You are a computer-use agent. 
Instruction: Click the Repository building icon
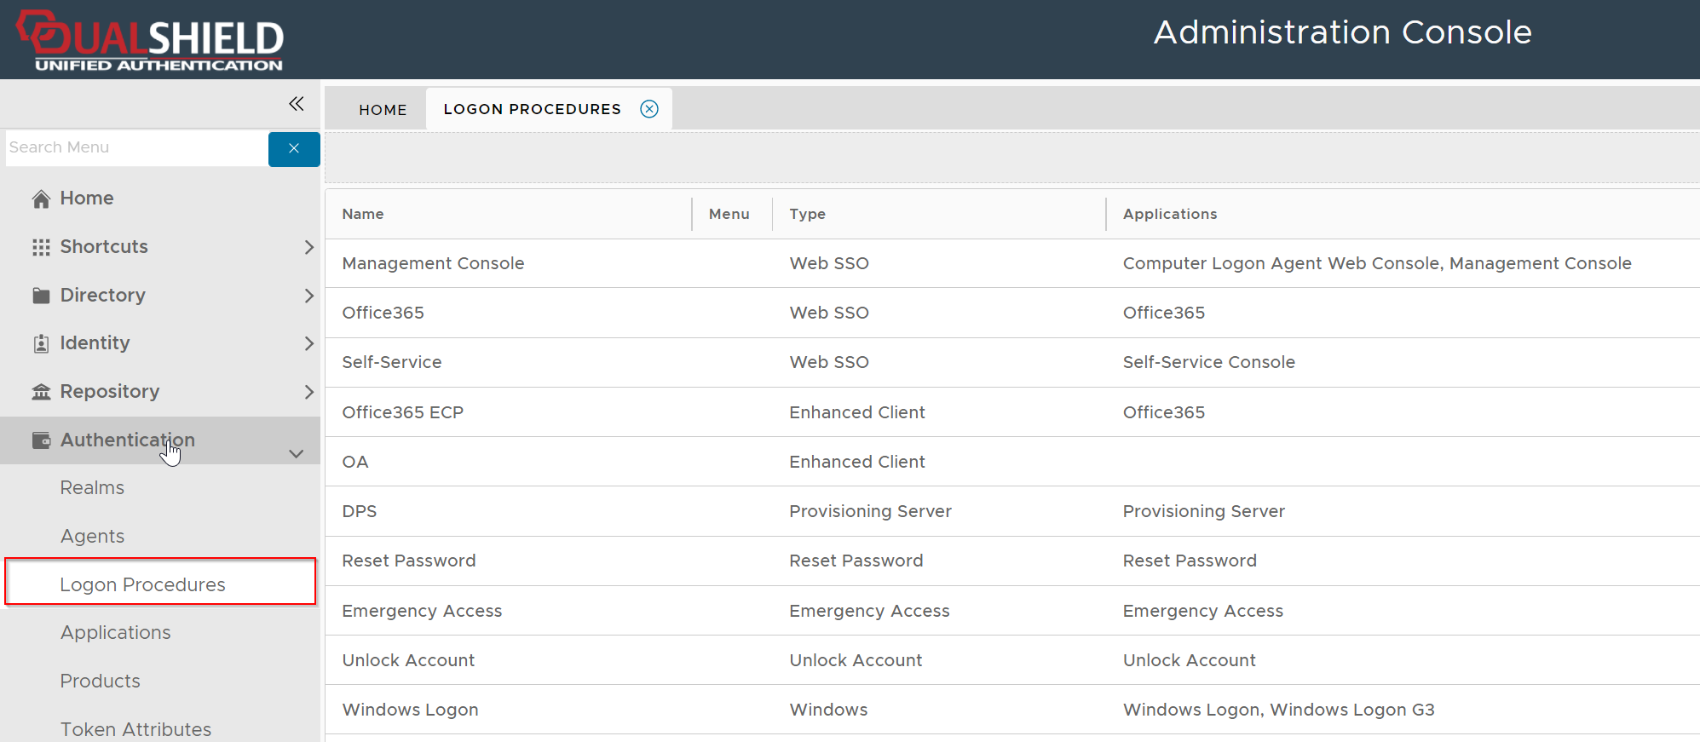pos(41,392)
